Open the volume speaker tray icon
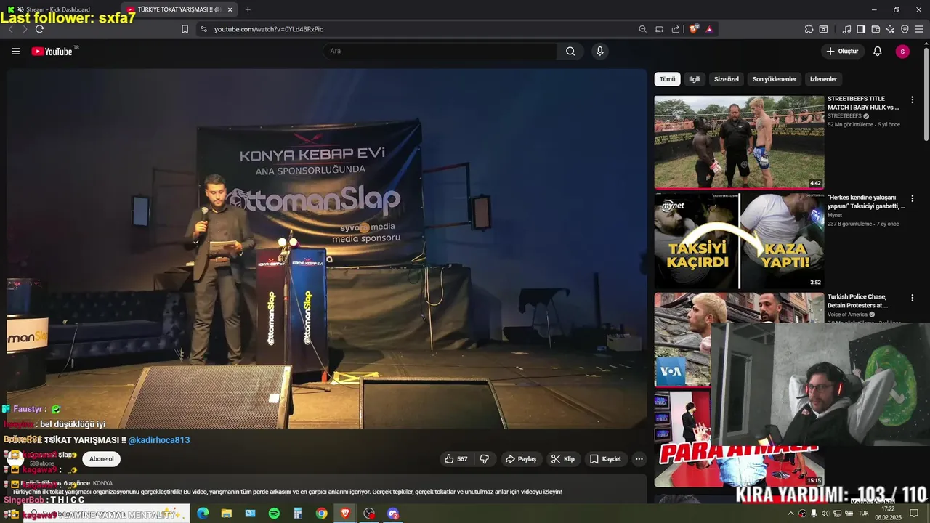The width and height of the screenshot is (930, 523). 825,514
